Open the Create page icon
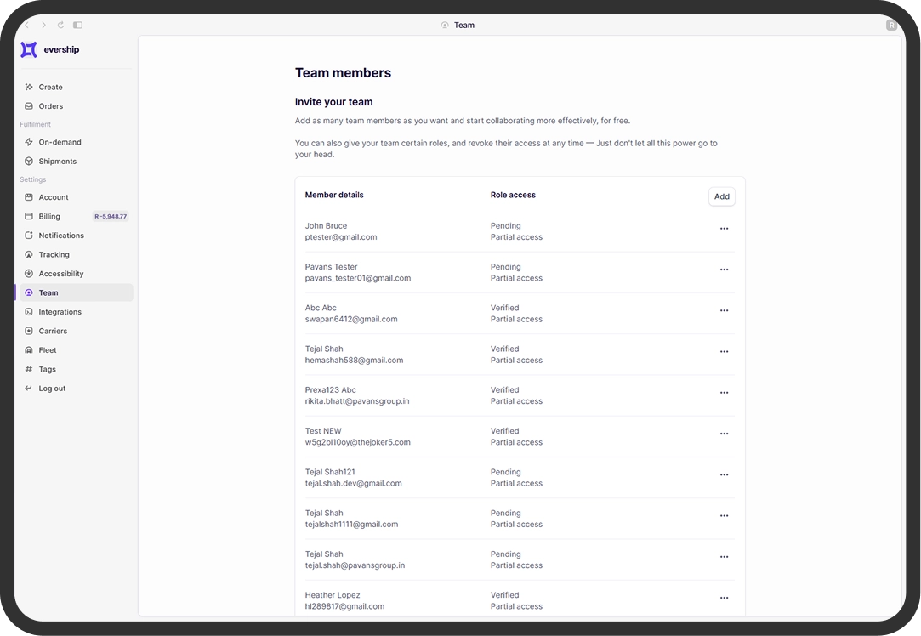The image size is (921, 636). coord(29,87)
